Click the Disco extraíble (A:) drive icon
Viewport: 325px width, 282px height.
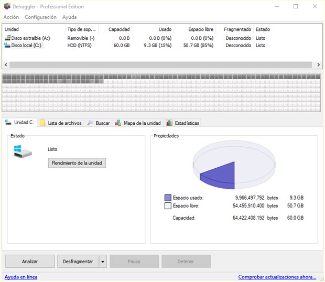coord(7,38)
